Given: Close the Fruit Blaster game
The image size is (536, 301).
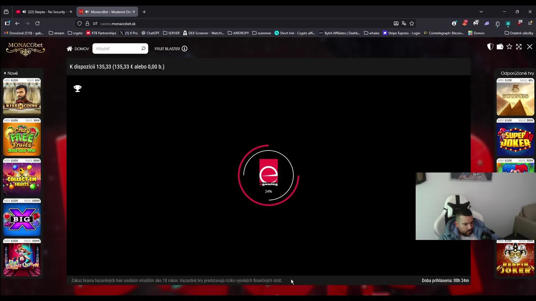Looking at the screenshot, I should tap(530, 47).
